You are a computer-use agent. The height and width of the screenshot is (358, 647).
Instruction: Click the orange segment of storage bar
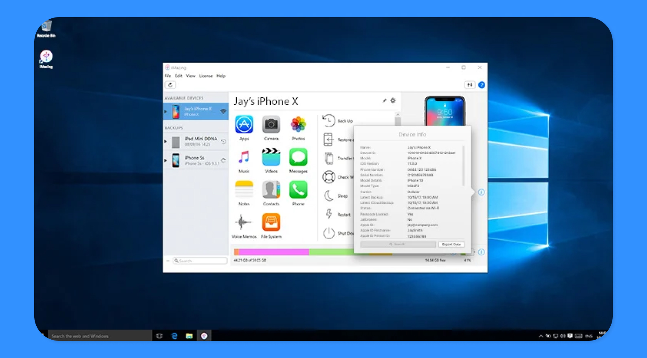(236, 252)
